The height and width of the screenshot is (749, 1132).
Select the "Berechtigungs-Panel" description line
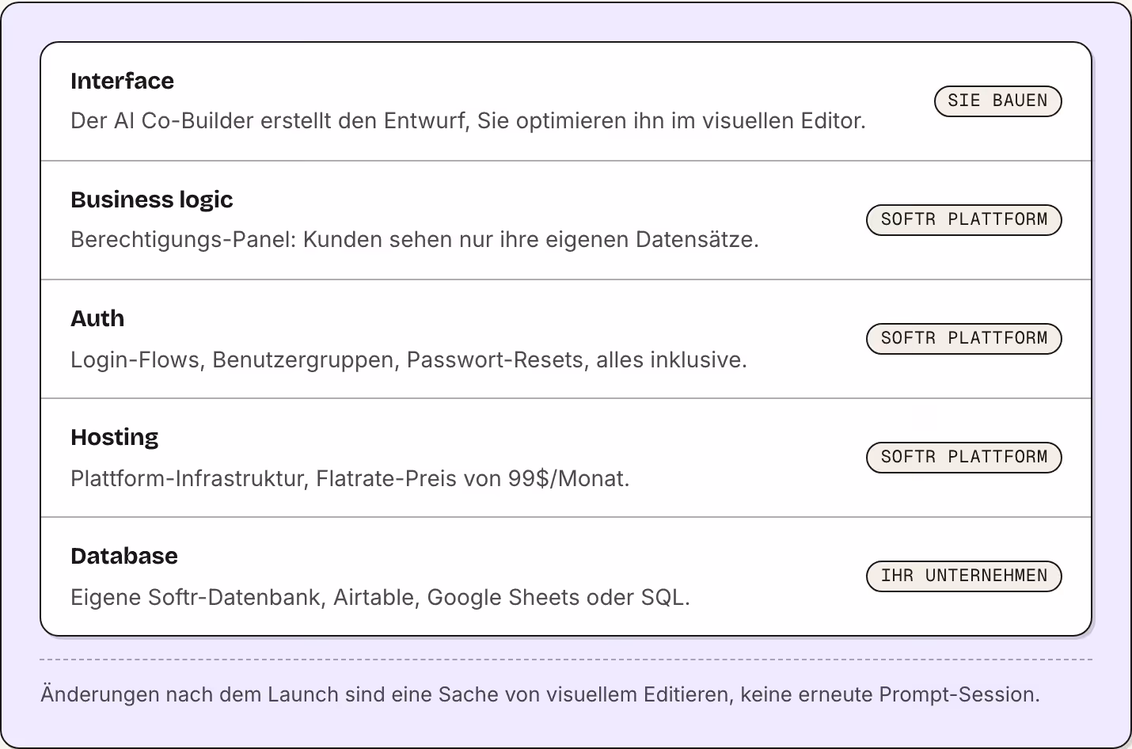(x=415, y=240)
